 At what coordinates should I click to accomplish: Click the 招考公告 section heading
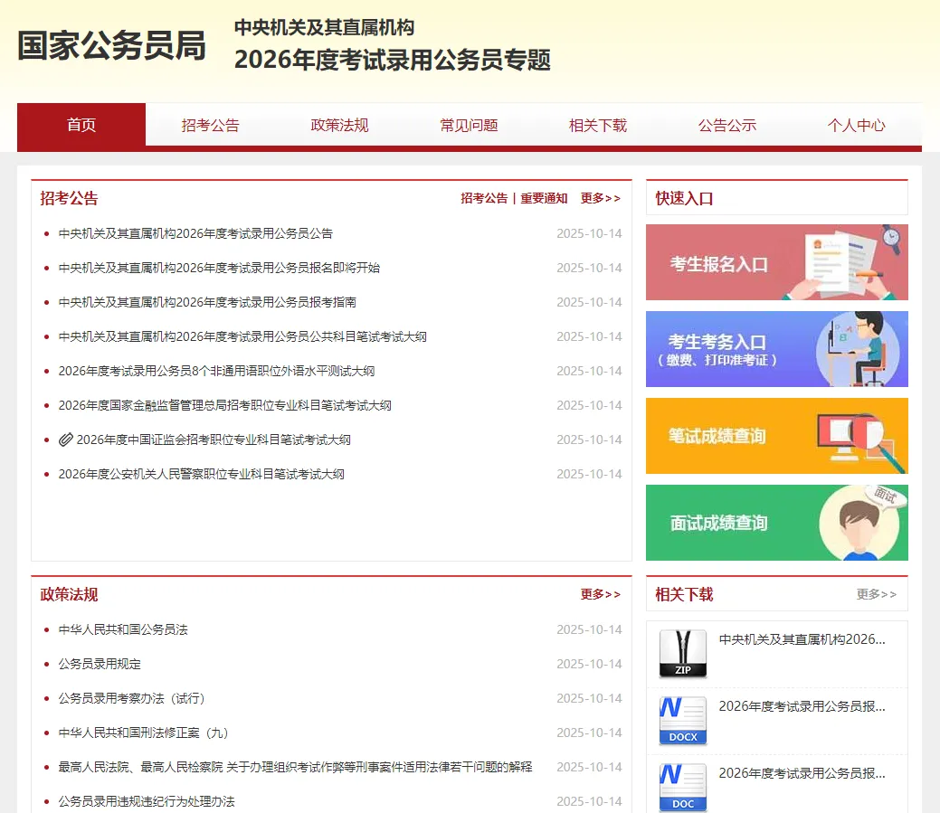click(69, 198)
